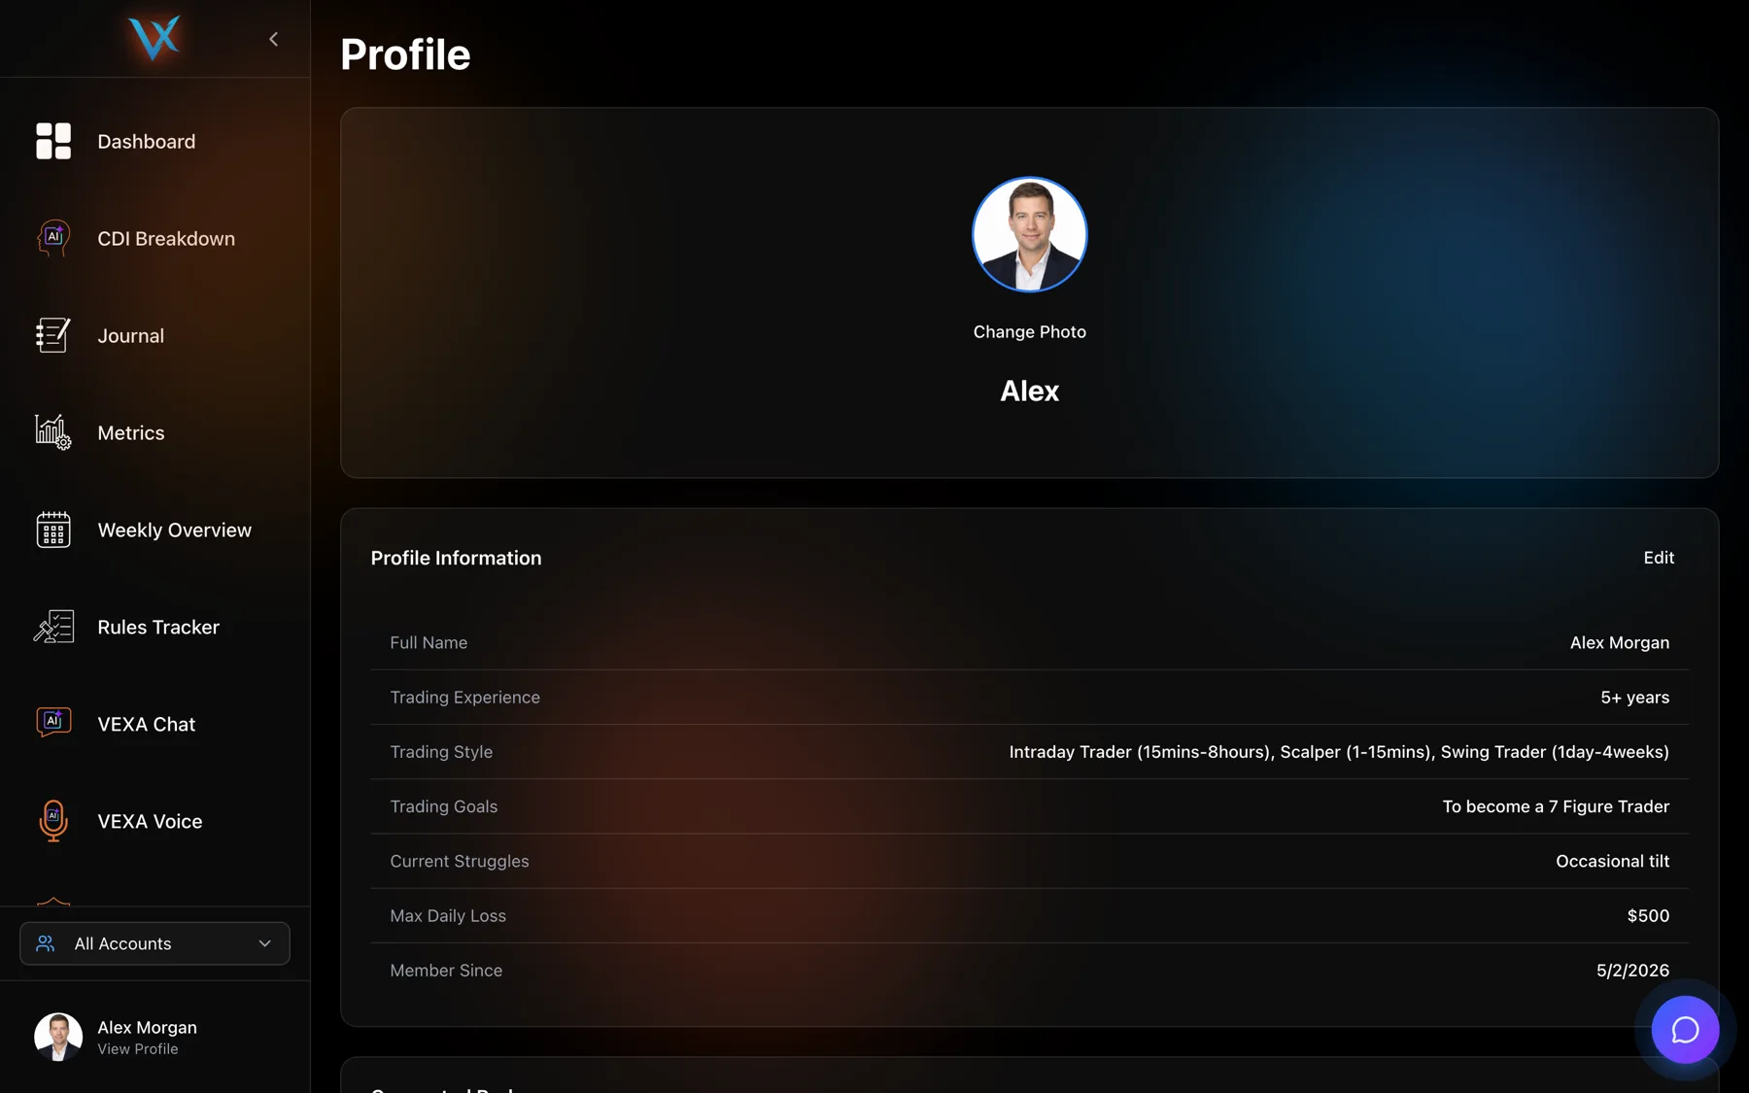This screenshot has height=1093, width=1749.
Task: Go to the Journal section
Action: pyautogui.click(x=131, y=336)
